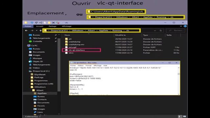
Task: Switch to the Partage ribbon tab
Action: tap(52, 26)
